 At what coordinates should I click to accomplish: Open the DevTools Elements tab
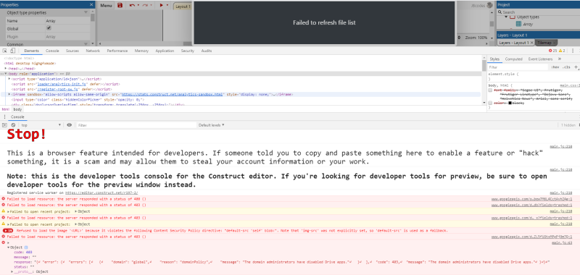point(31,51)
